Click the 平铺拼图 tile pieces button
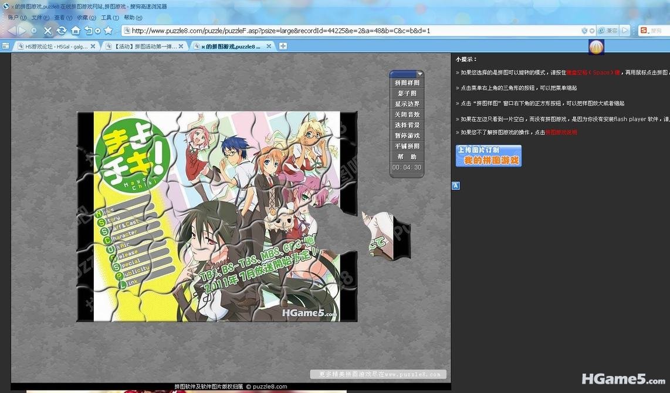 click(x=407, y=146)
